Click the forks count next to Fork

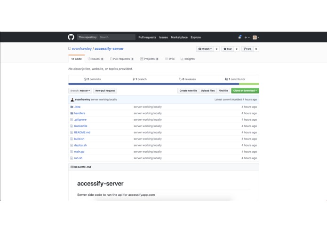tap(256, 49)
